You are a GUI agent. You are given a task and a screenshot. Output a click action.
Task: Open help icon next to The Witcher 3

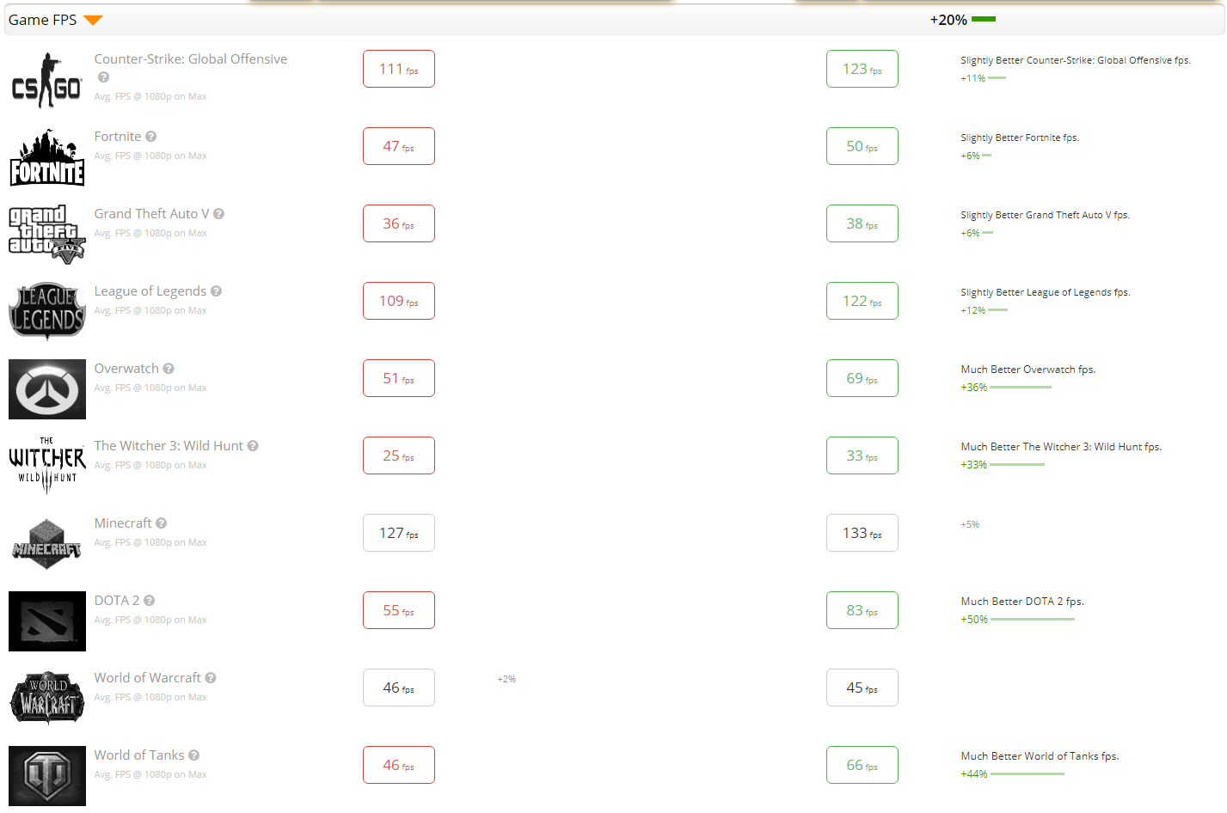point(253,446)
